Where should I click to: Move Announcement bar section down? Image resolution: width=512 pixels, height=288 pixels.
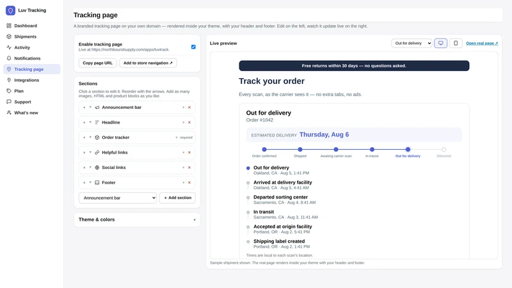click(x=90, y=108)
